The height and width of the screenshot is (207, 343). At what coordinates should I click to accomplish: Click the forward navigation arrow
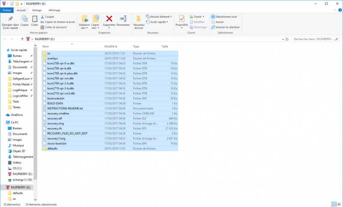point(12,39)
